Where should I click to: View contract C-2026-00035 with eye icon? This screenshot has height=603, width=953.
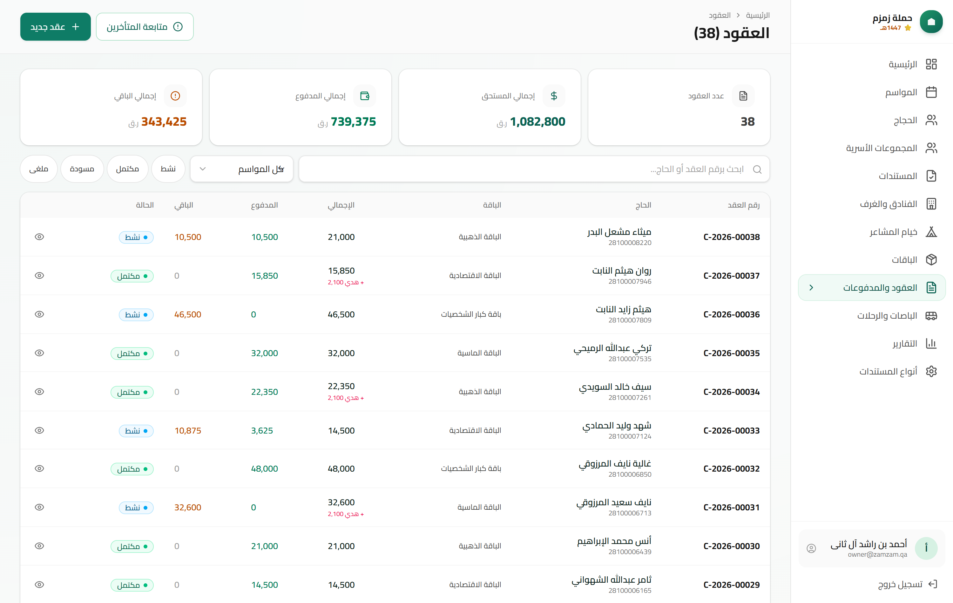(x=39, y=353)
